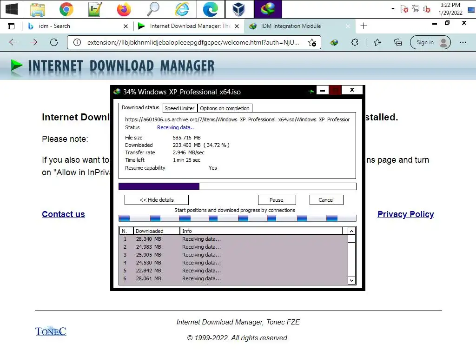
Task: Open the Action Center flag tray icon
Action: (404, 9)
